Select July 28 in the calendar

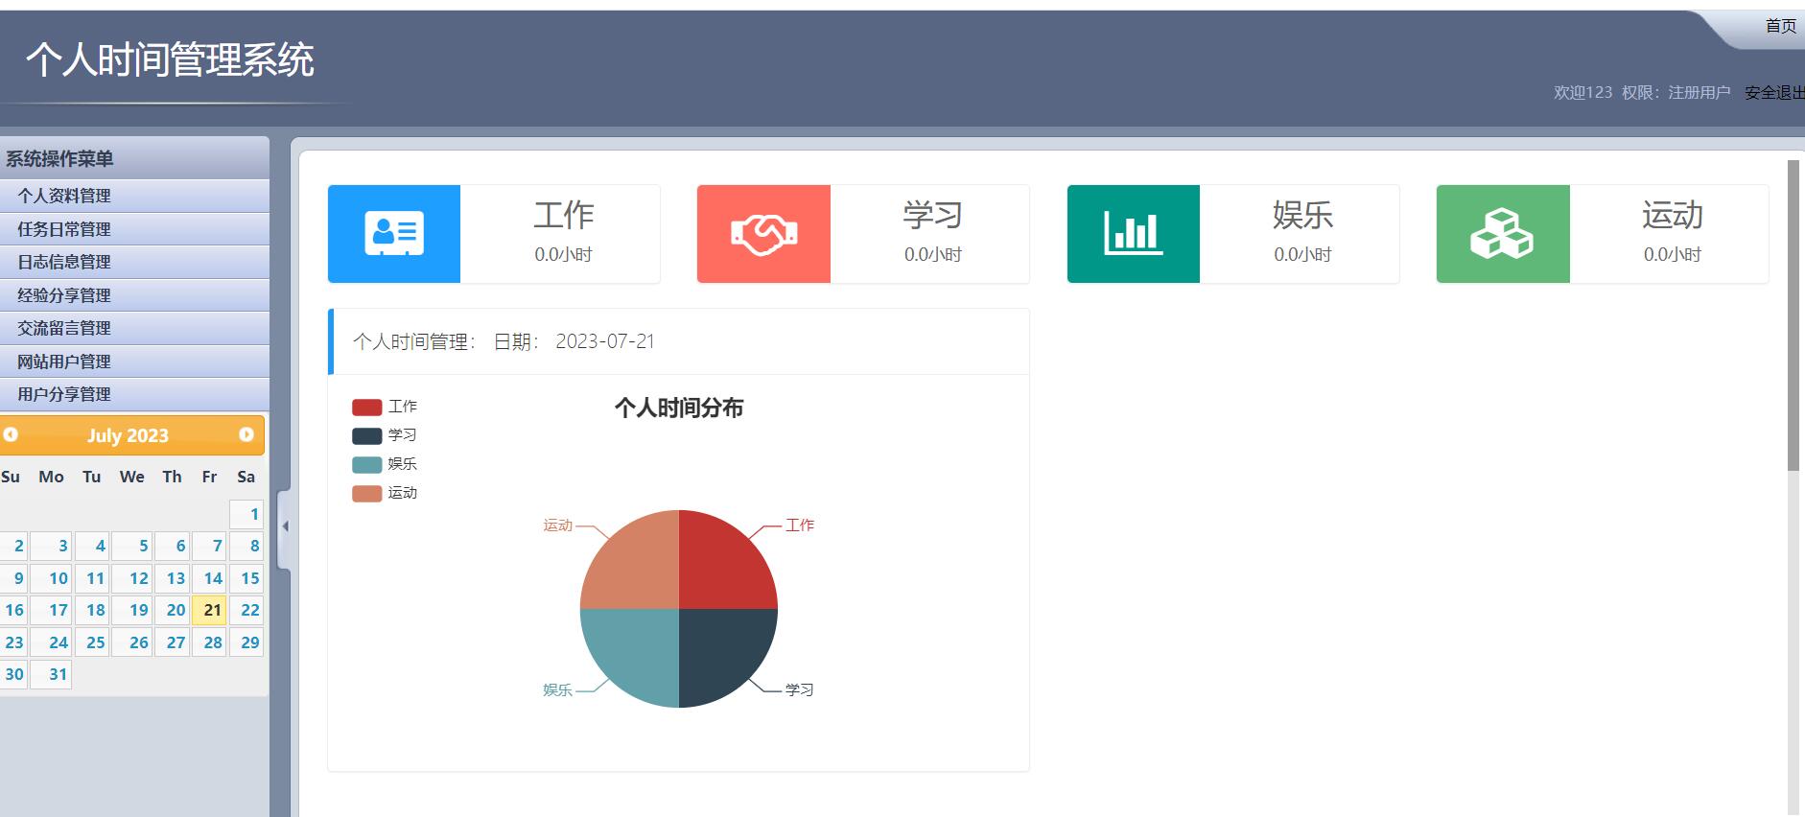point(209,642)
